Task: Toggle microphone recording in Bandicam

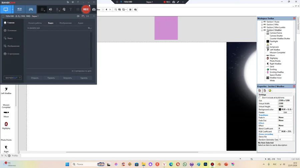Action: pos(57,9)
